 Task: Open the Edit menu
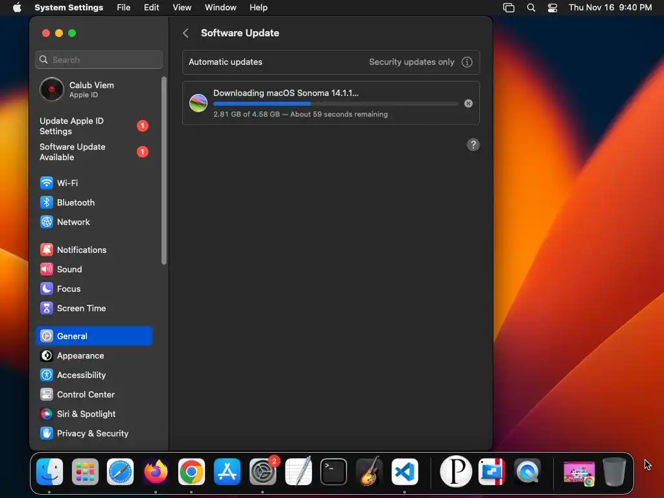click(x=151, y=8)
